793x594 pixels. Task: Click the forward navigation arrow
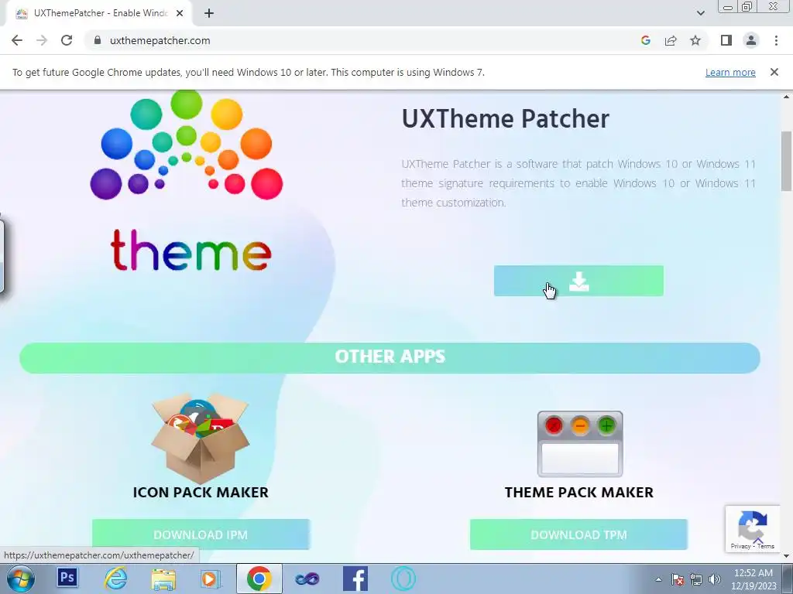coord(42,40)
